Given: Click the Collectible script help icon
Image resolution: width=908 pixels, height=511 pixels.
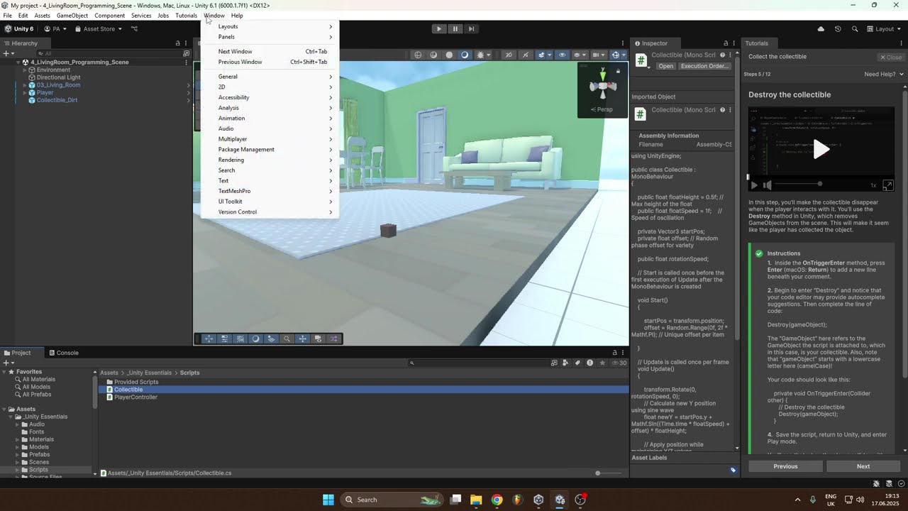Looking at the screenshot, I should pyautogui.click(x=723, y=55).
